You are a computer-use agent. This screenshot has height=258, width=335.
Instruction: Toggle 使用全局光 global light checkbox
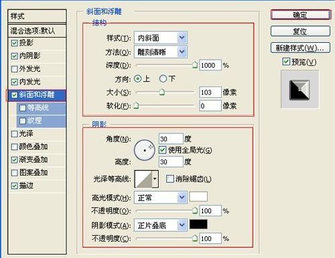point(162,150)
